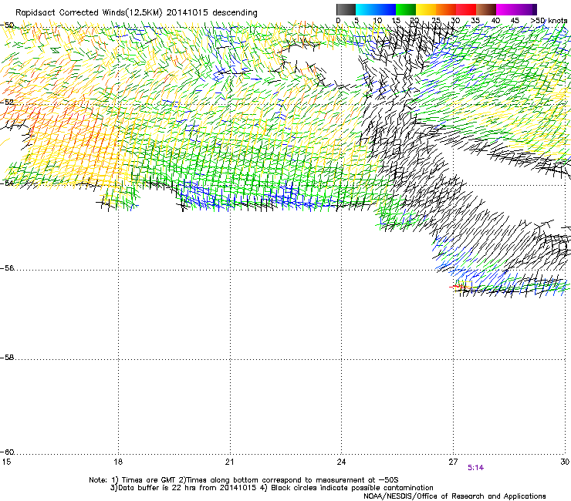Click the 'NOAA/NESDIS/Office of Research and Applications' credit

coord(454,496)
